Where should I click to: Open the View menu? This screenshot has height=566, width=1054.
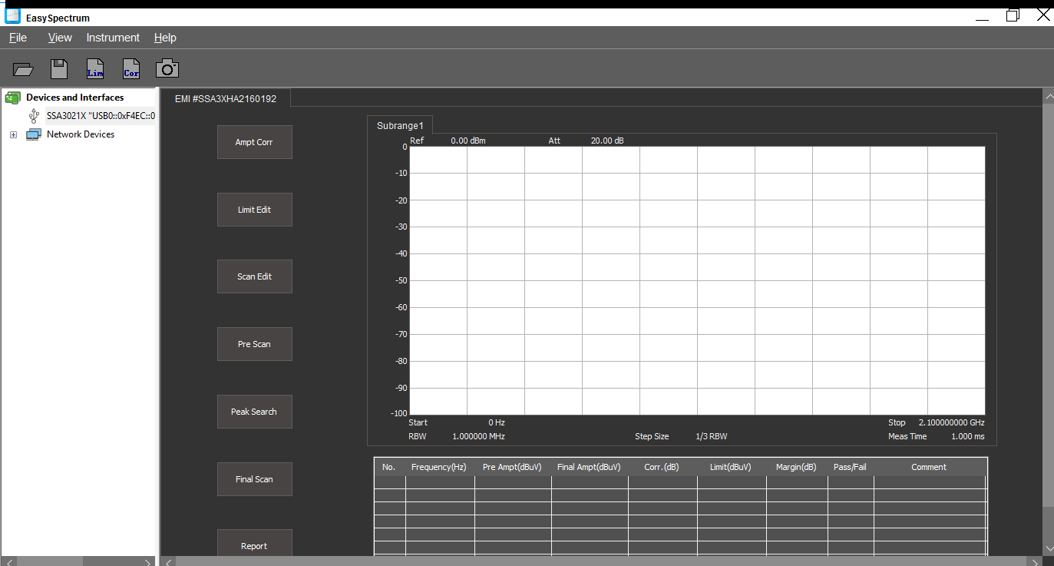[x=60, y=38]
